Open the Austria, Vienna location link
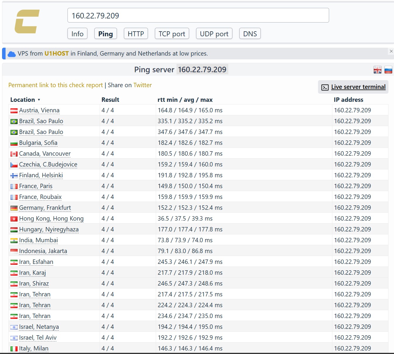Viewport: 394px width, 354px height. click(x=39, y=110)
